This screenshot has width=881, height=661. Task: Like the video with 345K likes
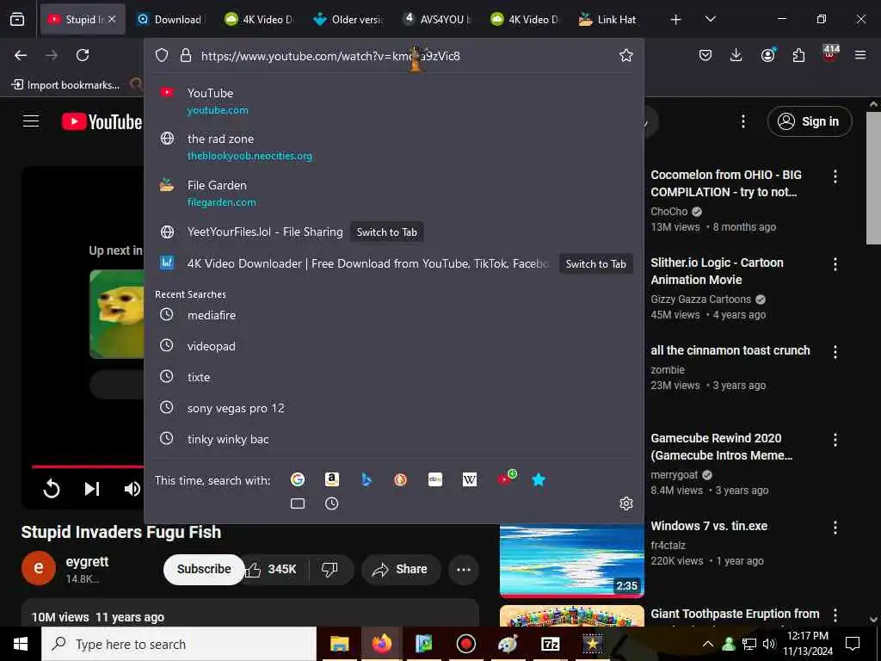[274, 570]
